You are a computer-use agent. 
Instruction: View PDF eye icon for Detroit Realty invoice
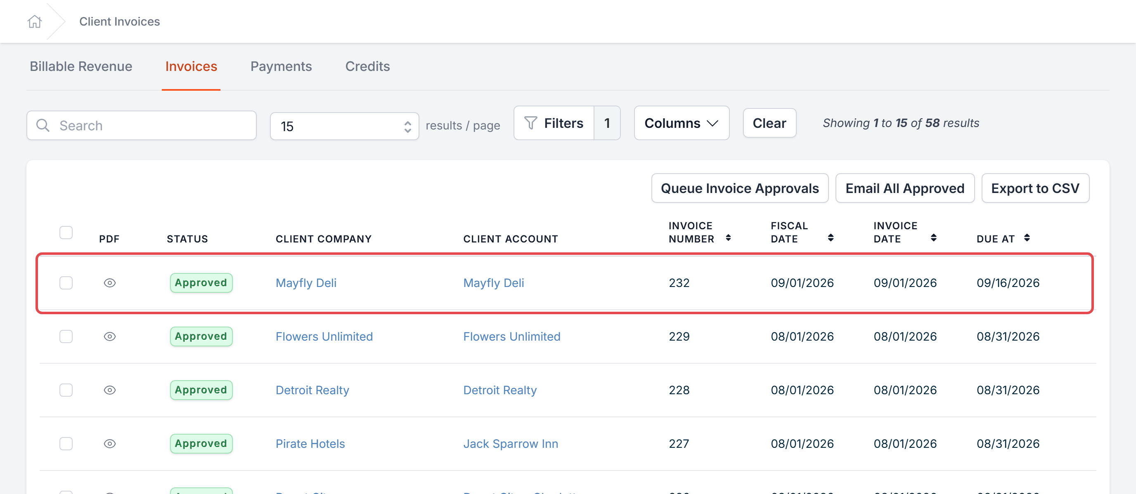pyautogui.click(x=110, y=390)
